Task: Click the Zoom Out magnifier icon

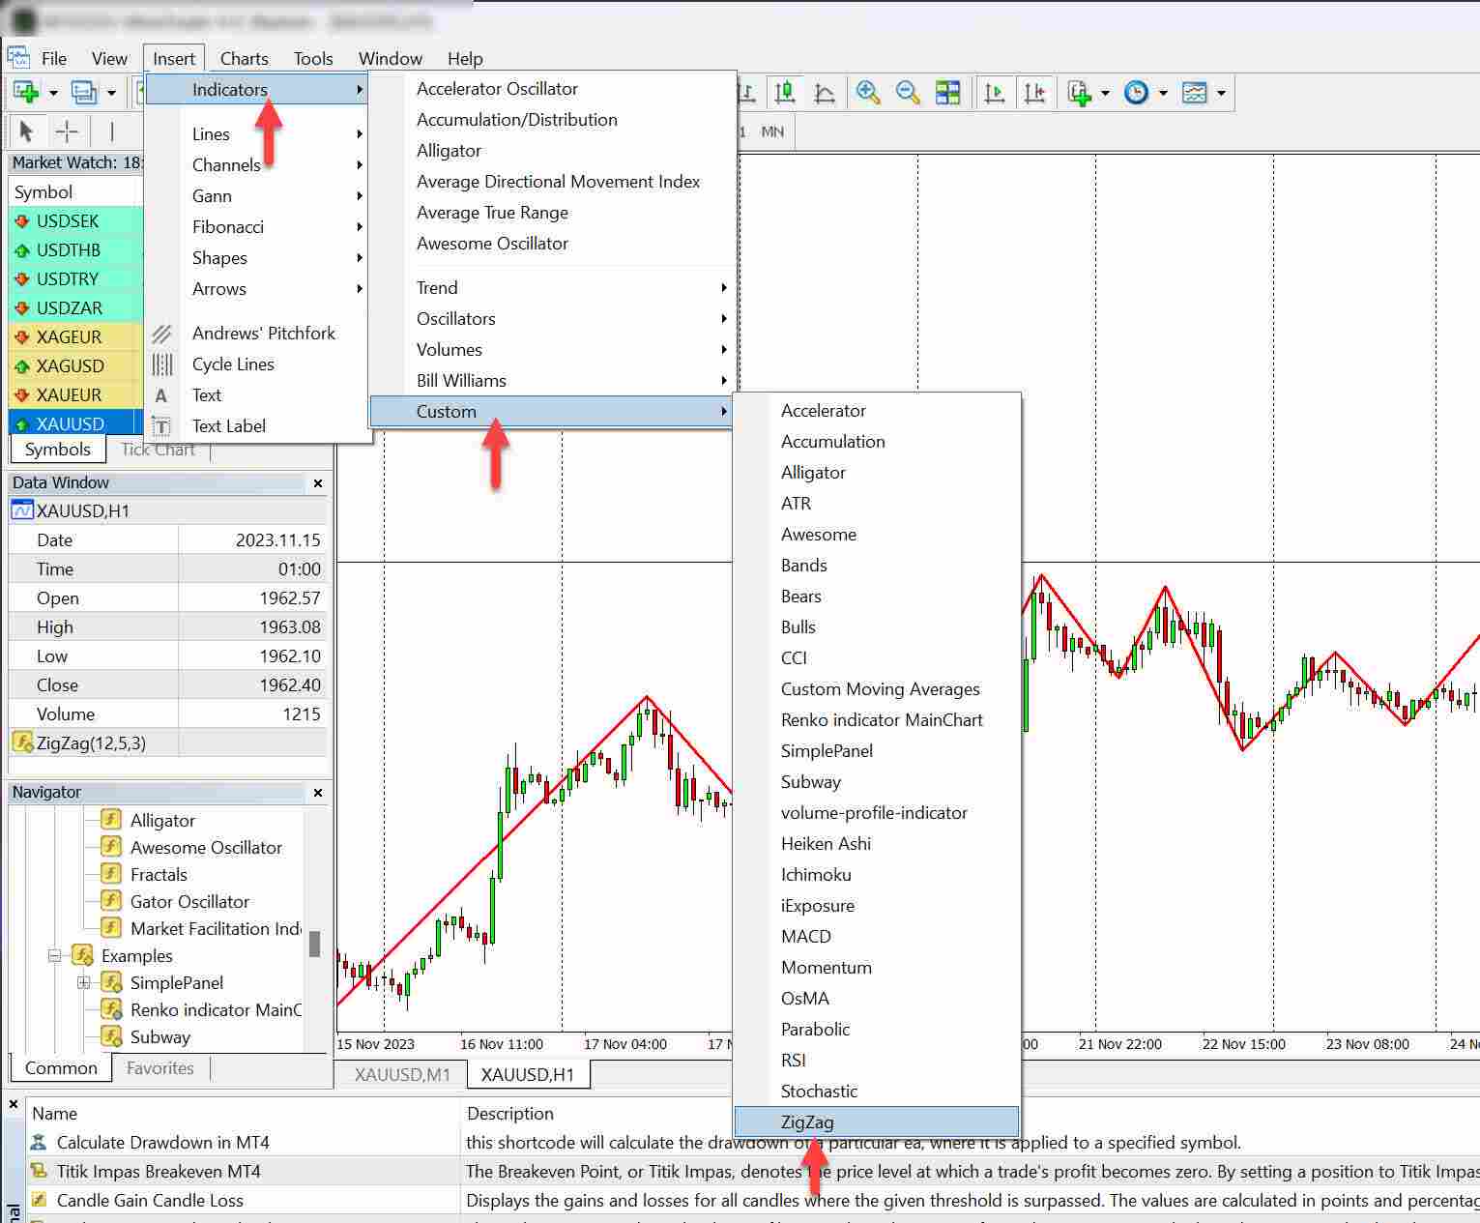Action: pyautogui.click(x=908, y=93)
